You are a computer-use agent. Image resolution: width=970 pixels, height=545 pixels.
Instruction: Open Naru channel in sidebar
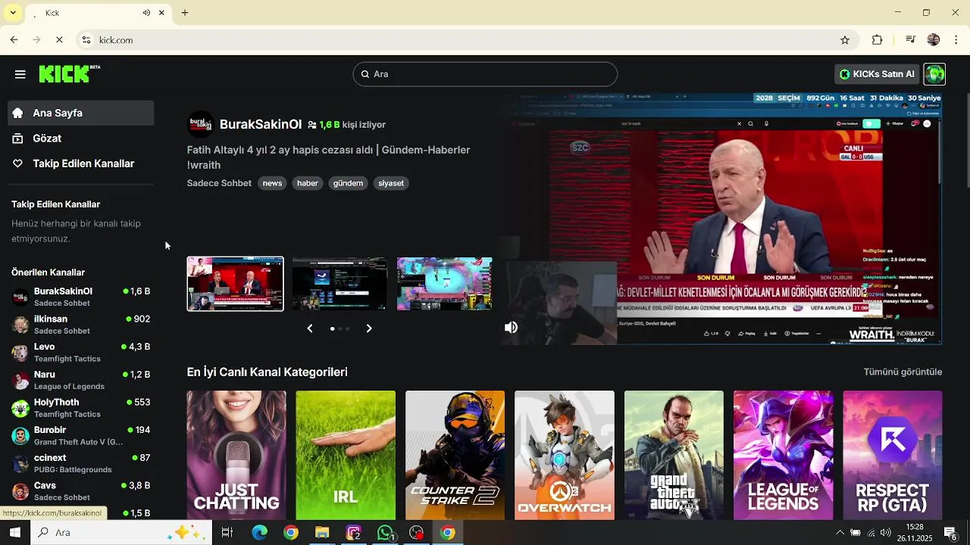[80, 380]
